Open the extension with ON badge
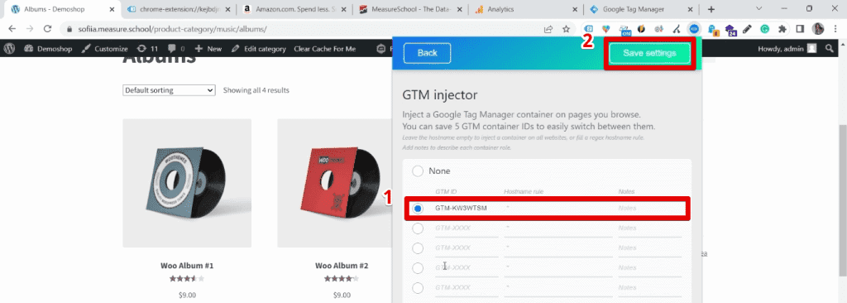 click(624, 30)
